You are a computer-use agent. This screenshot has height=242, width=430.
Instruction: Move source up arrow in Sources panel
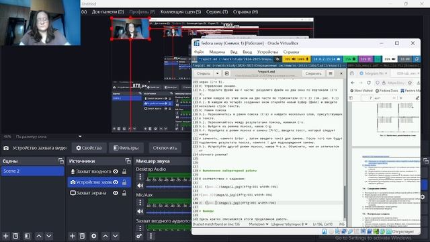point(105,236)
